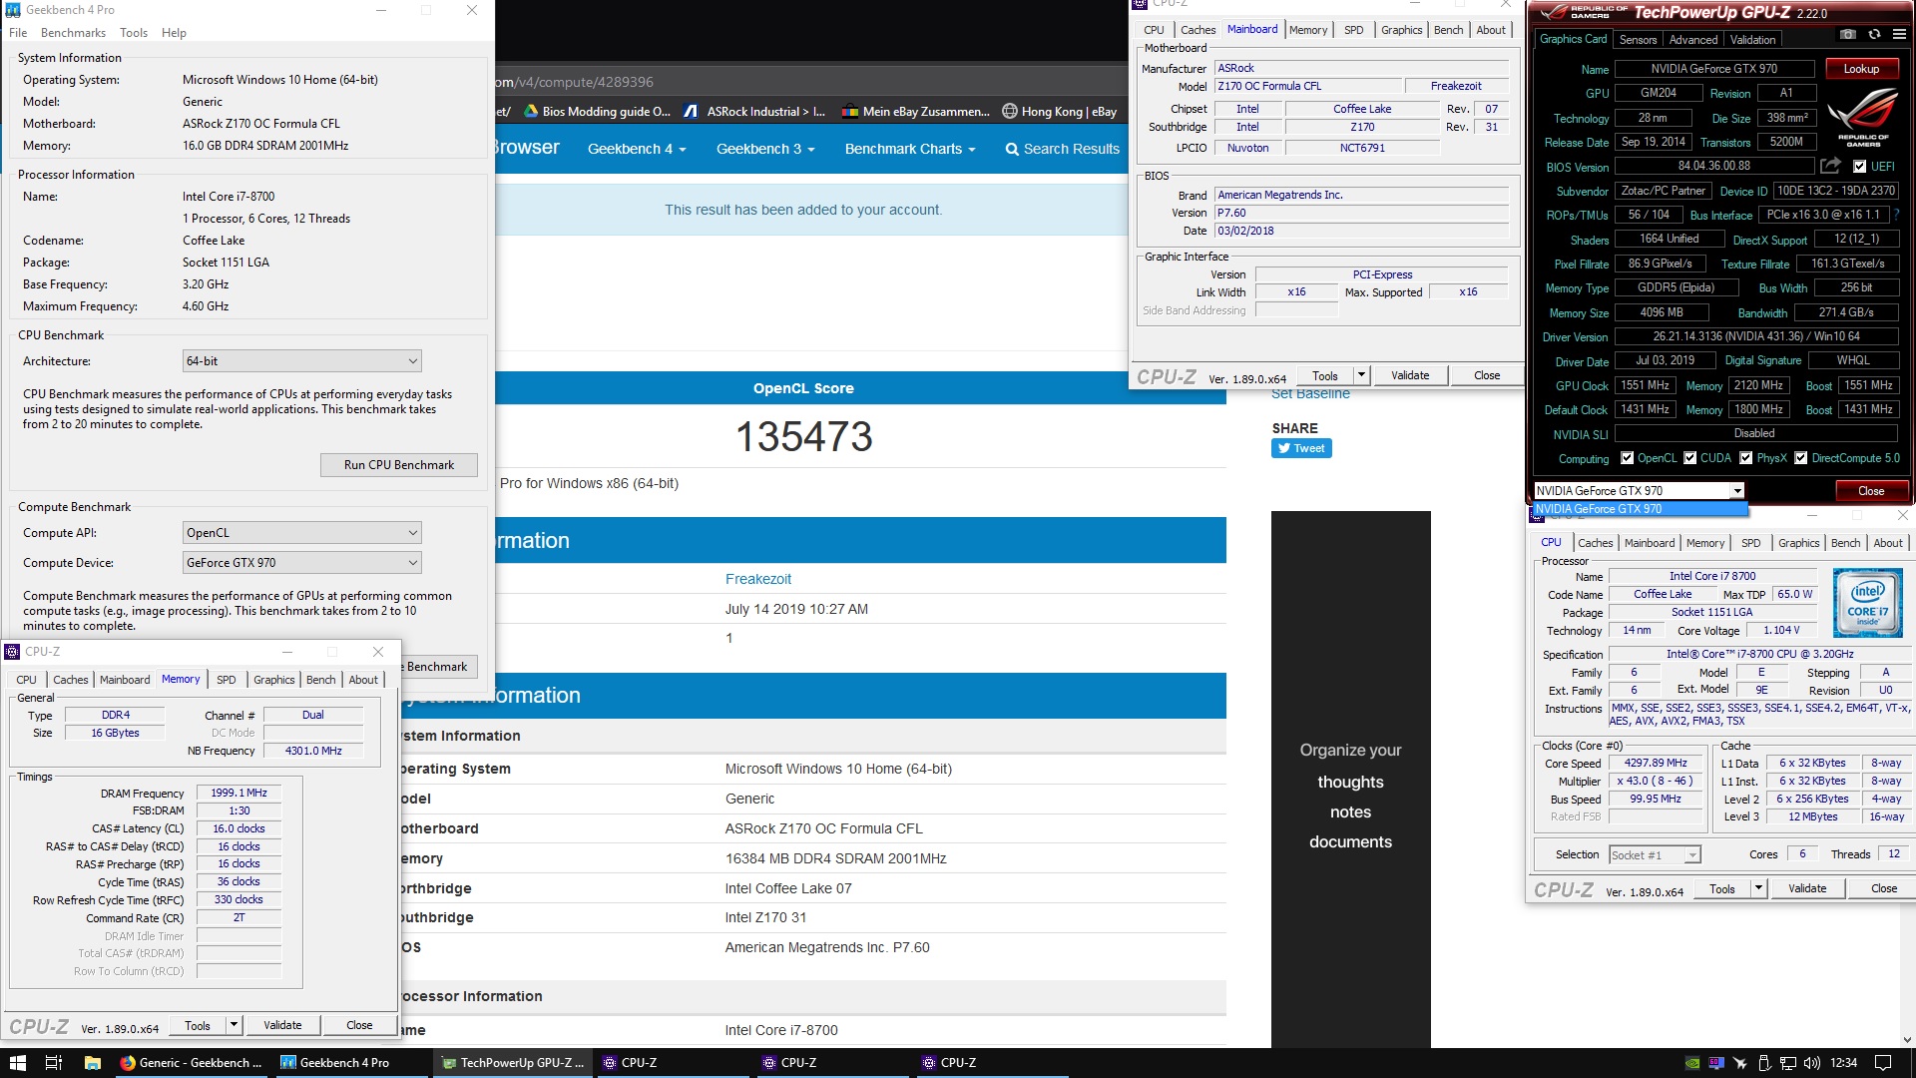Open the Benchmark Charts nav dropdown
Screen dimensions: 1916x1078
pyautogui.click(x=909, y=149)
